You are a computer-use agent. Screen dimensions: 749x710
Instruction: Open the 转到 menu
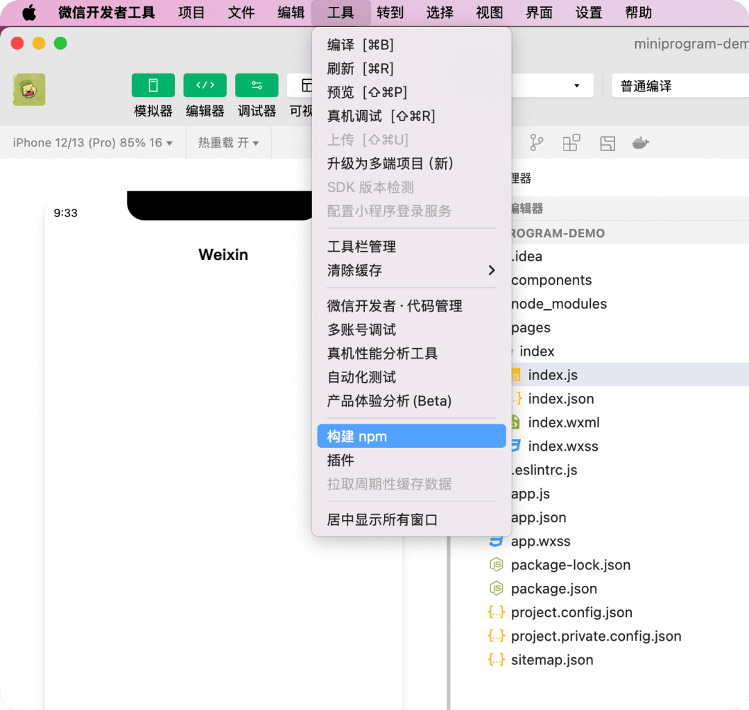coord(390,13)
